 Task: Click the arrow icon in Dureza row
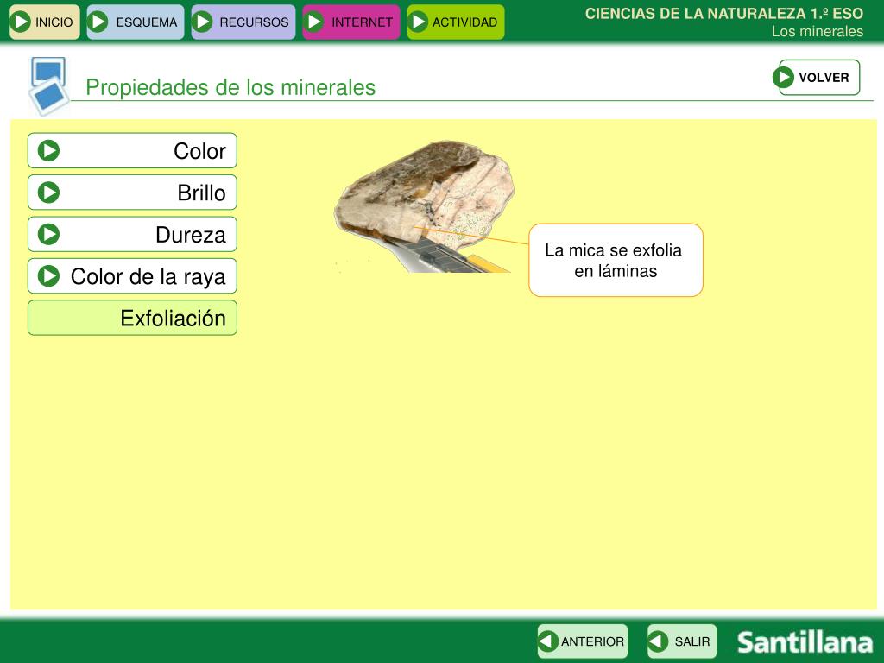(48, 234)
